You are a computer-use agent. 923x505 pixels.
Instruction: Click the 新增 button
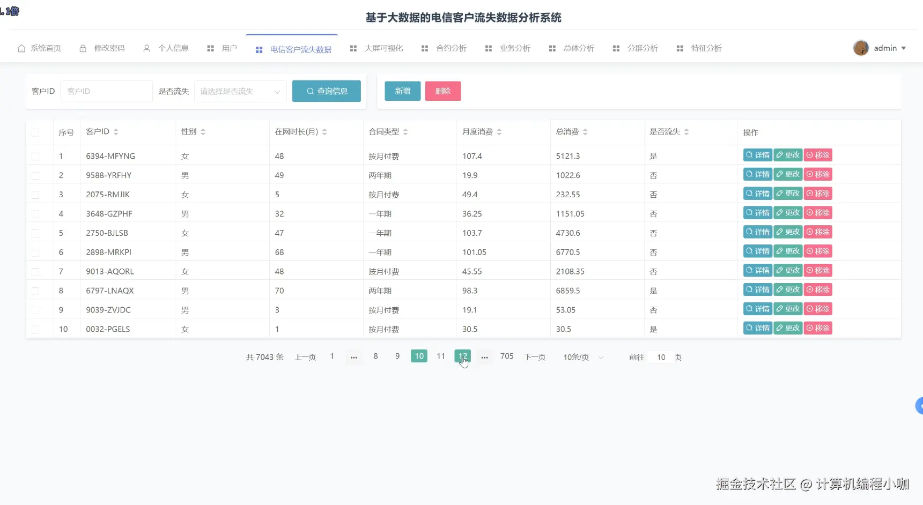(402, 91)
